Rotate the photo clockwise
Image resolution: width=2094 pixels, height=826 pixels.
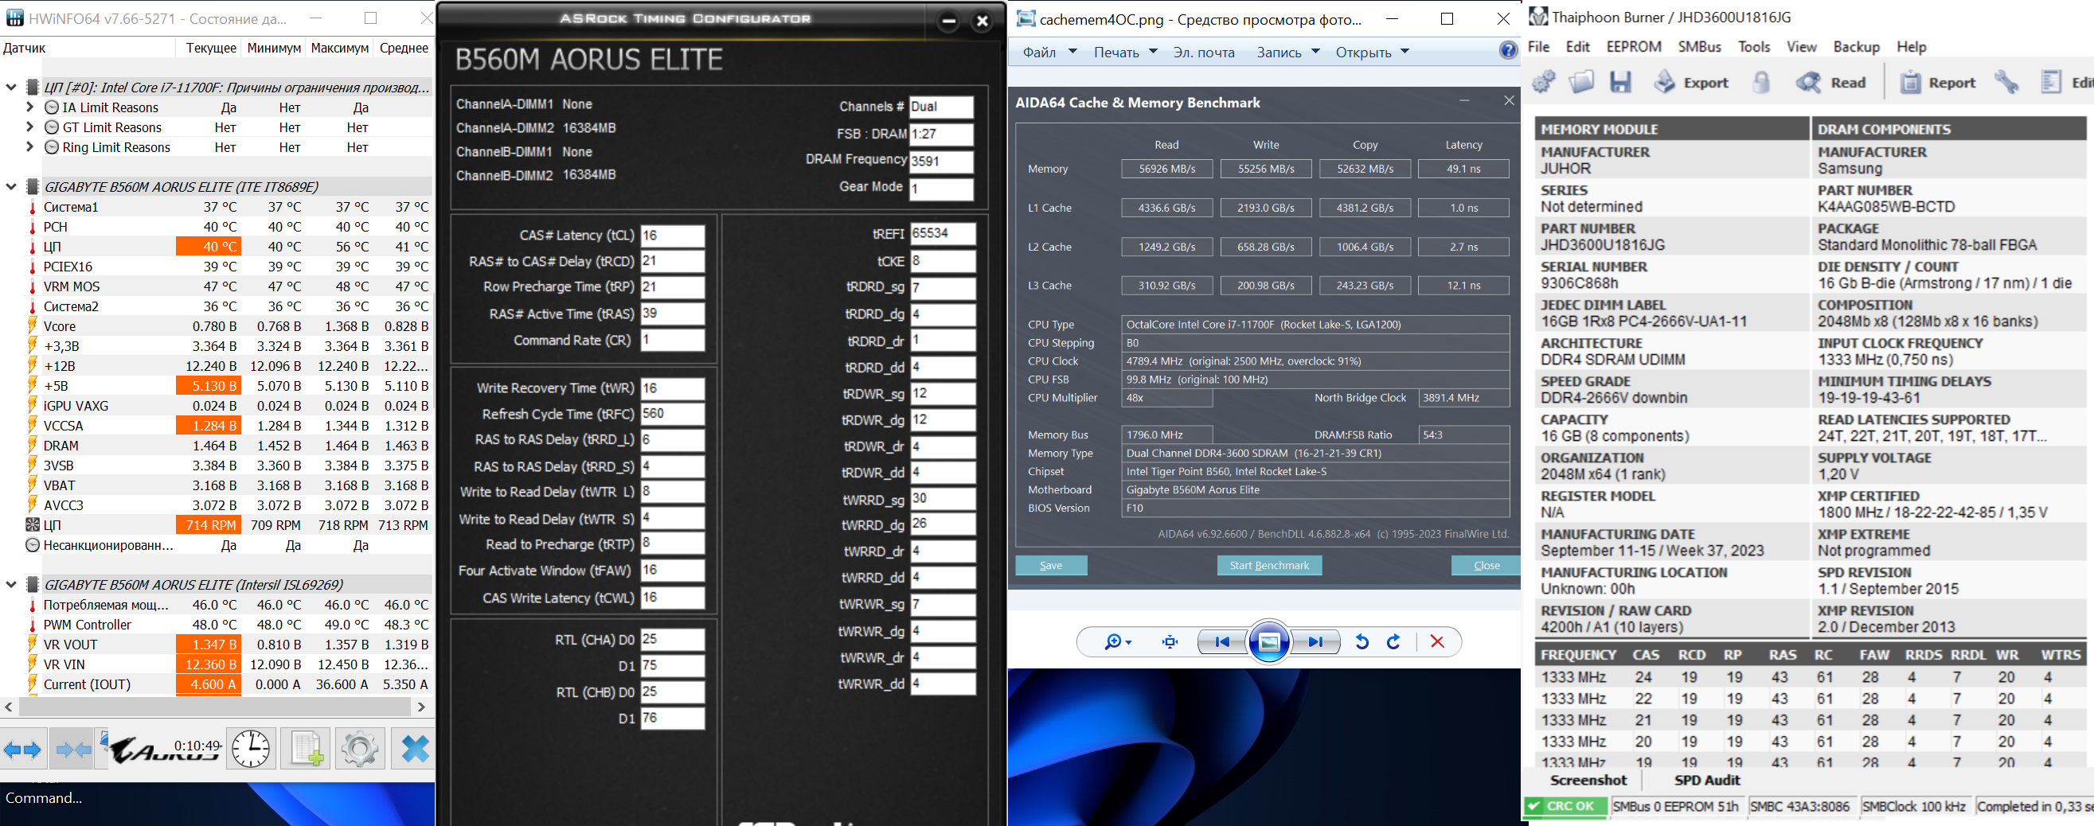click(x=1393, y=642)
